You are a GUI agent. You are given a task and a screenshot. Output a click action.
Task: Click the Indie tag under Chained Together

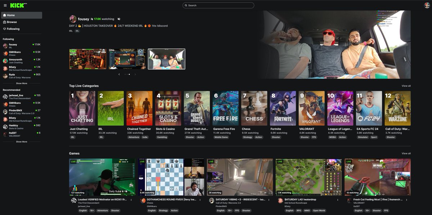pyautogui.click(x=145, y=137)
